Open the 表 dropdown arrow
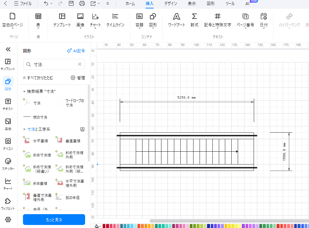The image size is (309, 228). [38, 28]
